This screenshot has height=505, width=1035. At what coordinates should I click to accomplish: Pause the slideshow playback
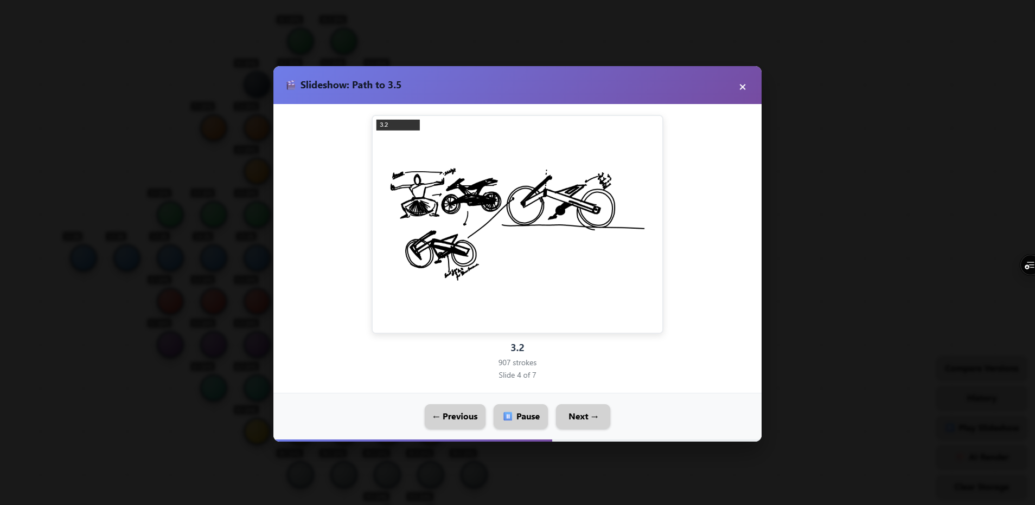pyautogui.click(x=521, y=417)
